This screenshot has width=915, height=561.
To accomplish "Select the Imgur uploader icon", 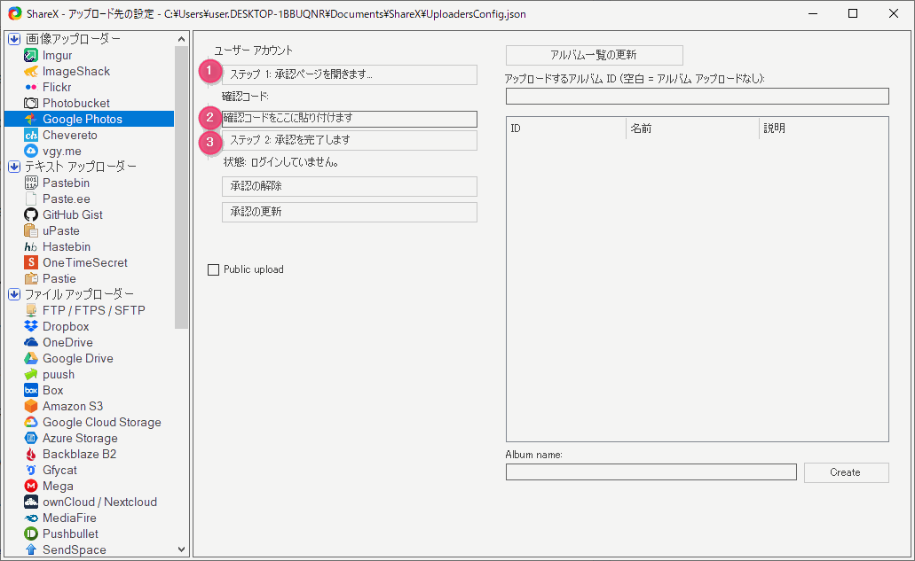I will (x=31, y=55).
